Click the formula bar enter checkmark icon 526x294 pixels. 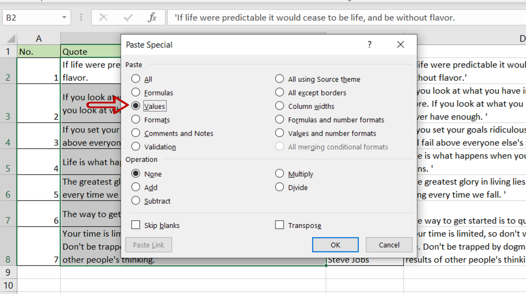click(128, 17)
